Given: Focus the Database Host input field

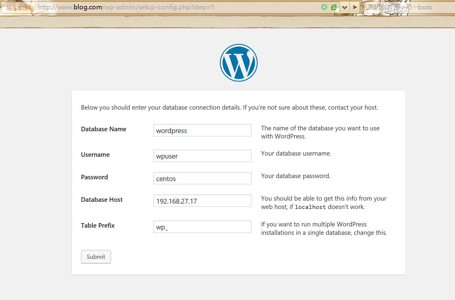Looking at the screenshot, I should (x=202, y=201).
